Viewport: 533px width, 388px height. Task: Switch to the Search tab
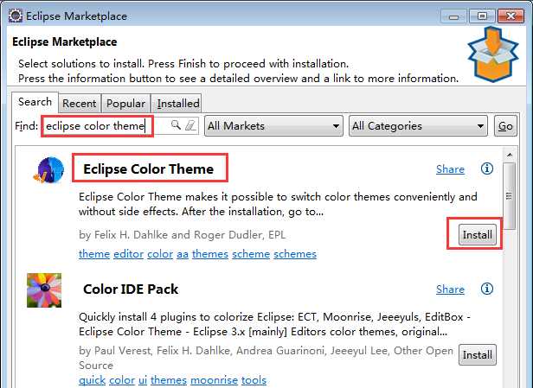pyautogui.click(x=35, y=102)
